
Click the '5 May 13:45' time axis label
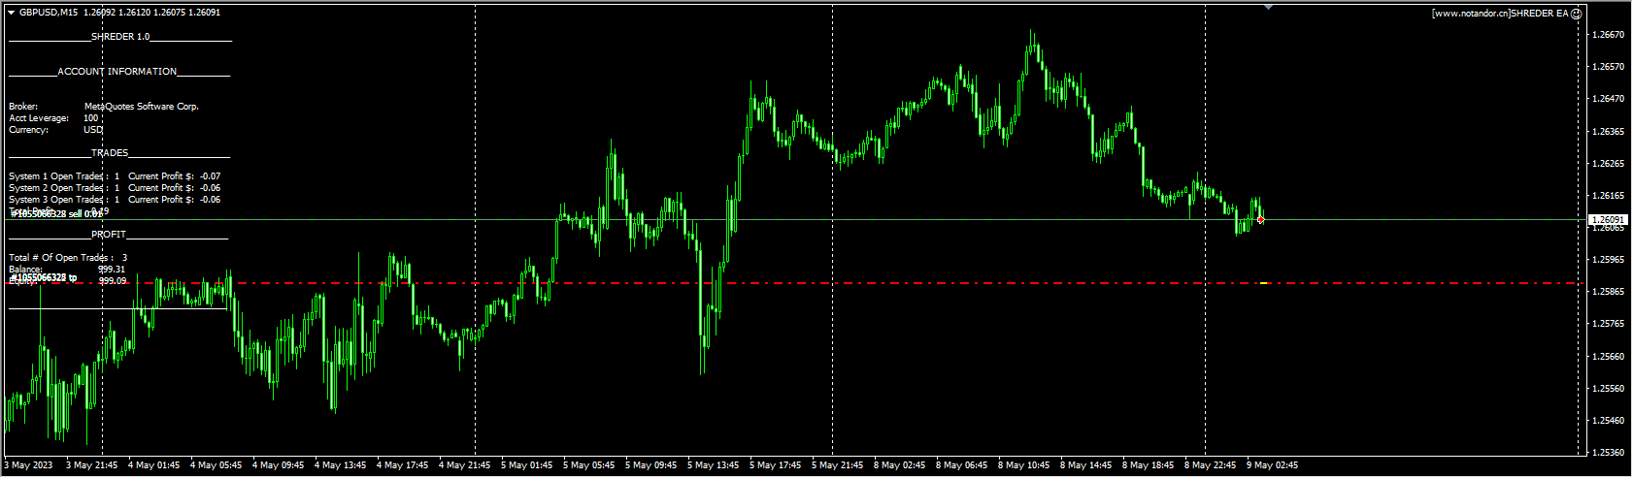coord(713,465)
